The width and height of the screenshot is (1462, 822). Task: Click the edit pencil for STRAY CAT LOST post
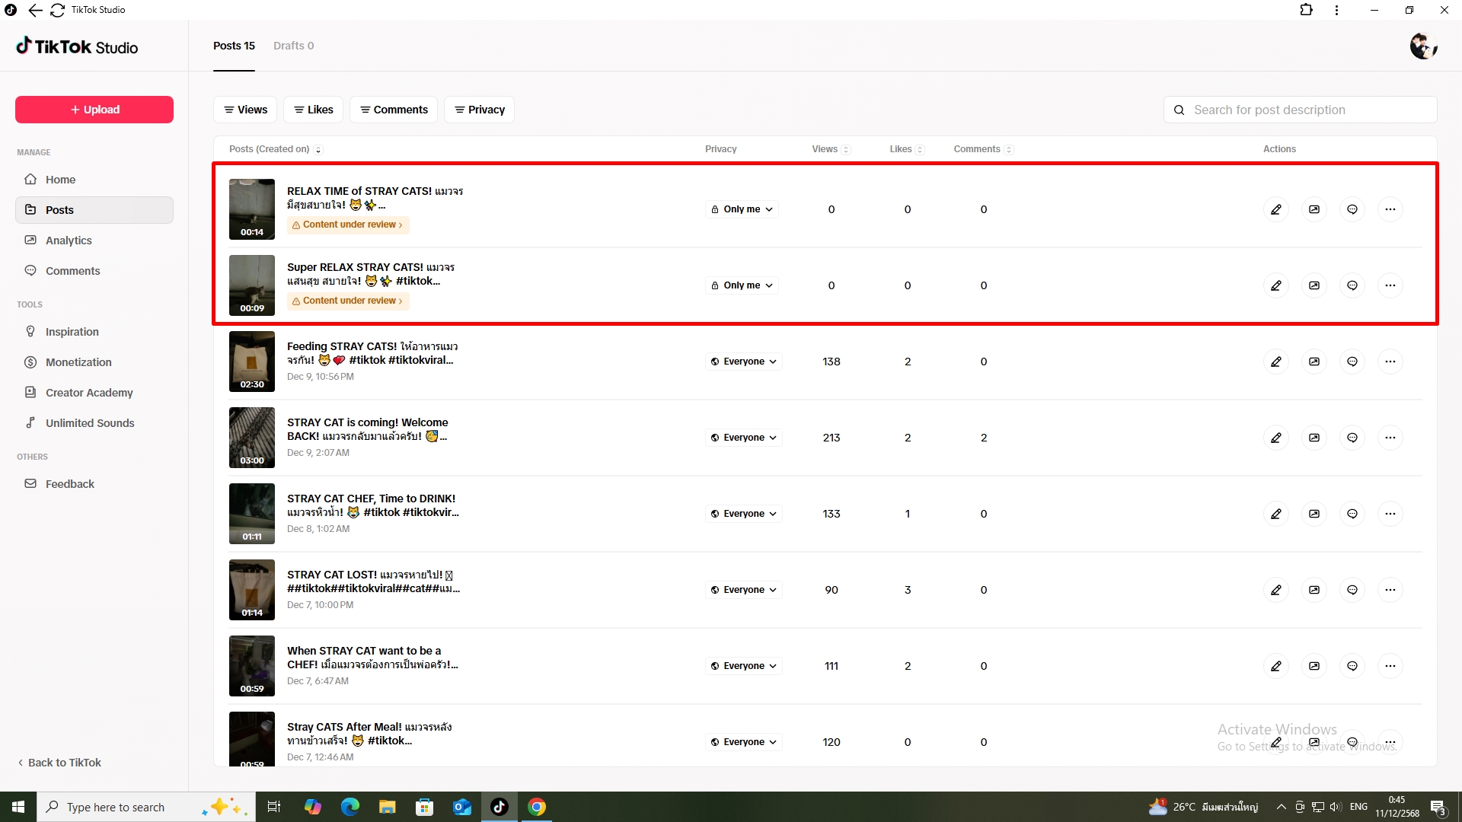(x=1276, y=590)
